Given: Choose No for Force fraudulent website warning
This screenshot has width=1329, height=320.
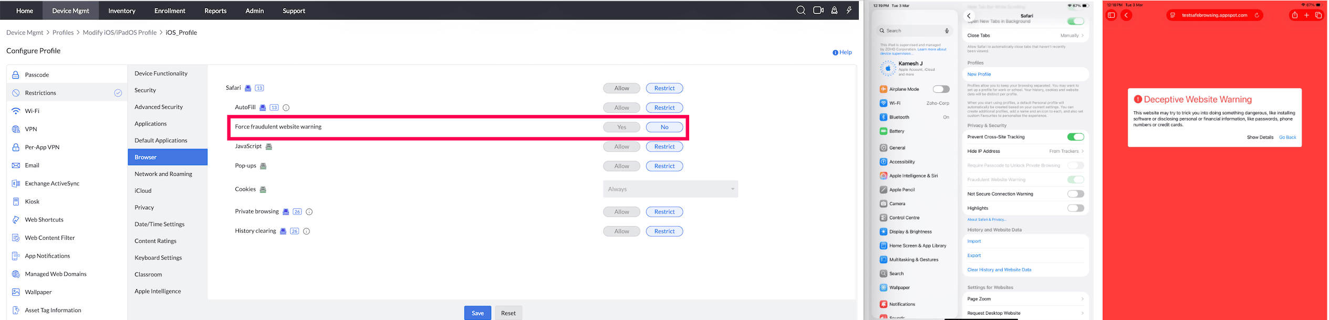Looking at the screenshot, I should (x=664, y=127).
